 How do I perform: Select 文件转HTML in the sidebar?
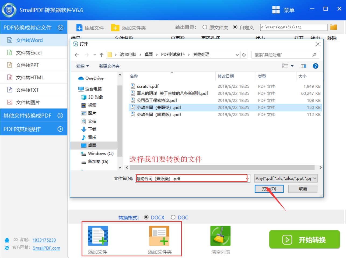34,77
